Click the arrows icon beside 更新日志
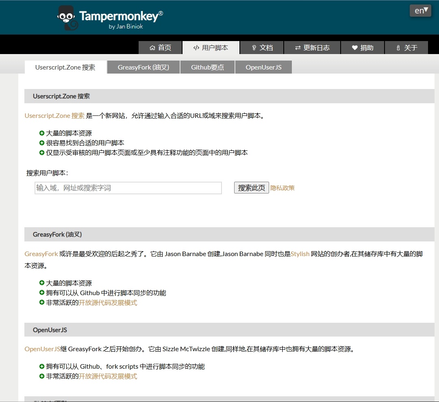The width and height of the screenshot is (439, 402). pos(298,48)
